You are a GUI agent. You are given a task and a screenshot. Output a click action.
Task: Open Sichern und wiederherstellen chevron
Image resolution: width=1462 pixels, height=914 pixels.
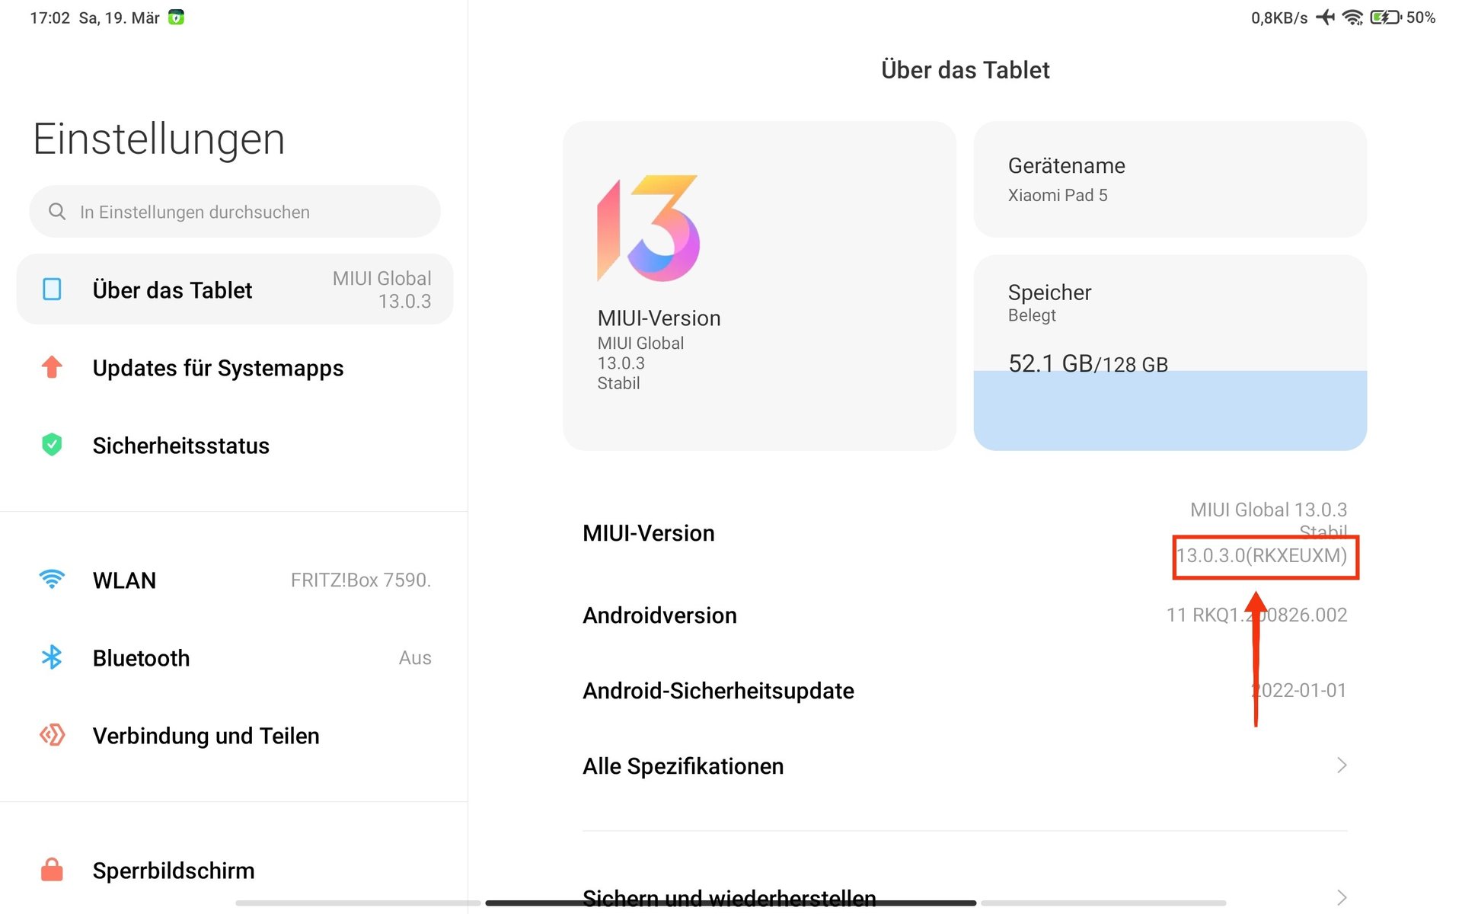tap(1342, 898)
